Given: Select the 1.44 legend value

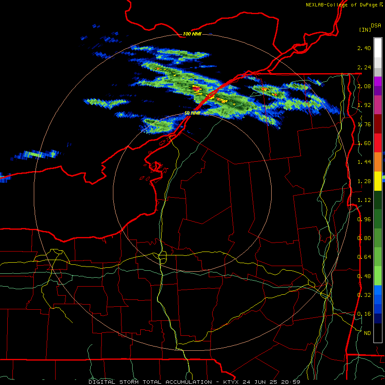Looking at the screenshot, I should point(364,162).
